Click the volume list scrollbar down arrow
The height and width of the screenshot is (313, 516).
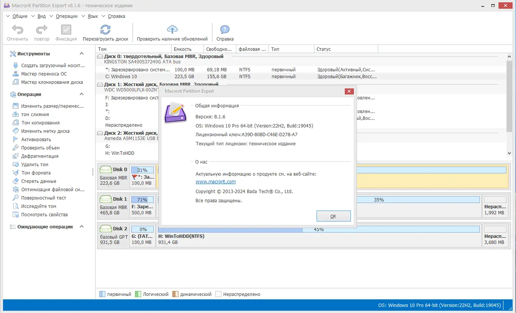(510, 153)
